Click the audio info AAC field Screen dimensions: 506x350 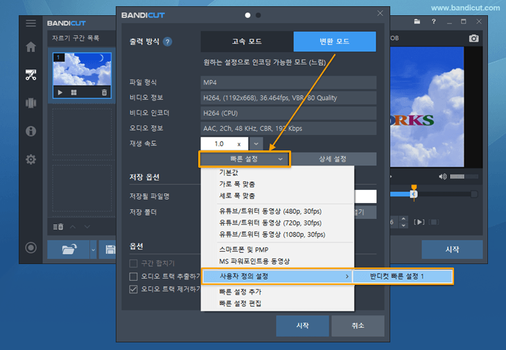(x=288, y=128)
